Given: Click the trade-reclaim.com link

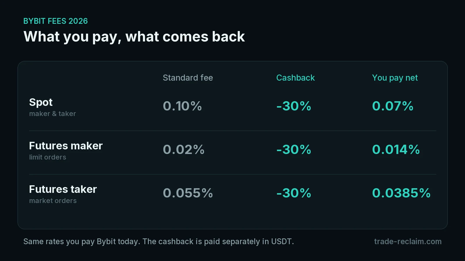Looking at the screenshot, I should pos(408,241).
